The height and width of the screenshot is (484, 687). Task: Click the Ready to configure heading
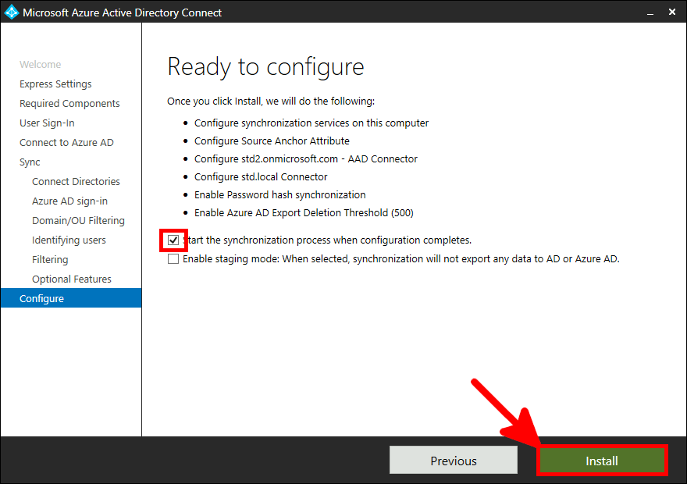click(265, 67)
